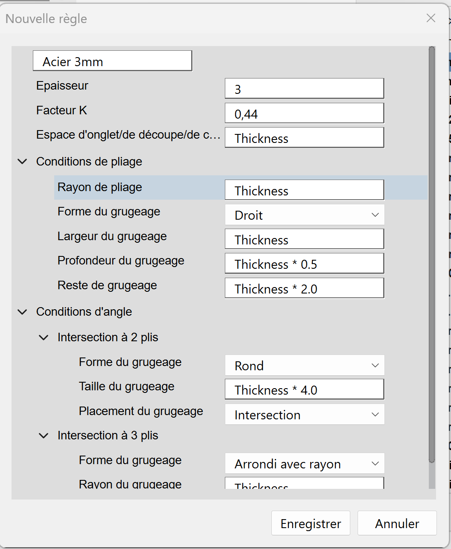Click the Taille du grugeage field

[x=304, y=389]
